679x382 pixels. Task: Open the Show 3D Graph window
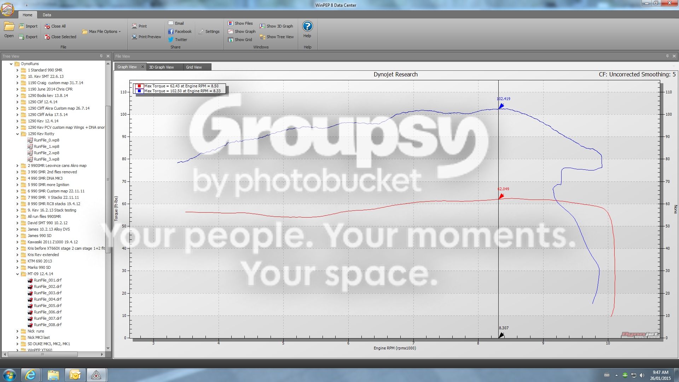[x=276, y=26]
